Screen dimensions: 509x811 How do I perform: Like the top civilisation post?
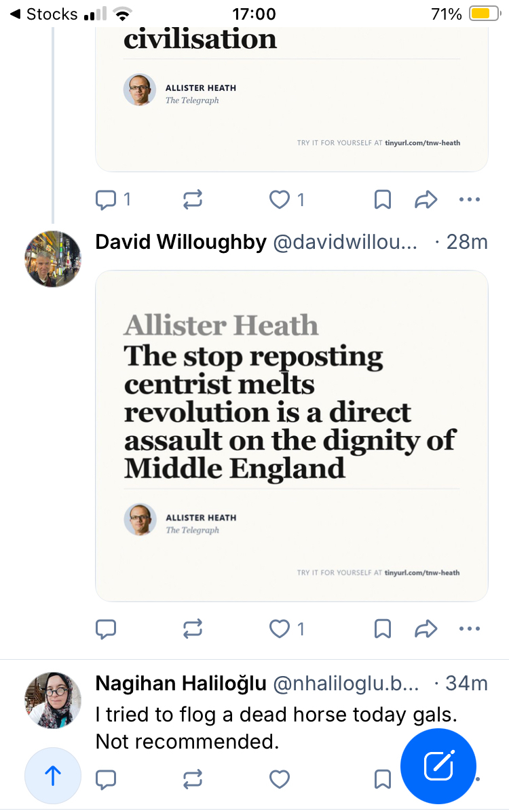pos(280,199)
